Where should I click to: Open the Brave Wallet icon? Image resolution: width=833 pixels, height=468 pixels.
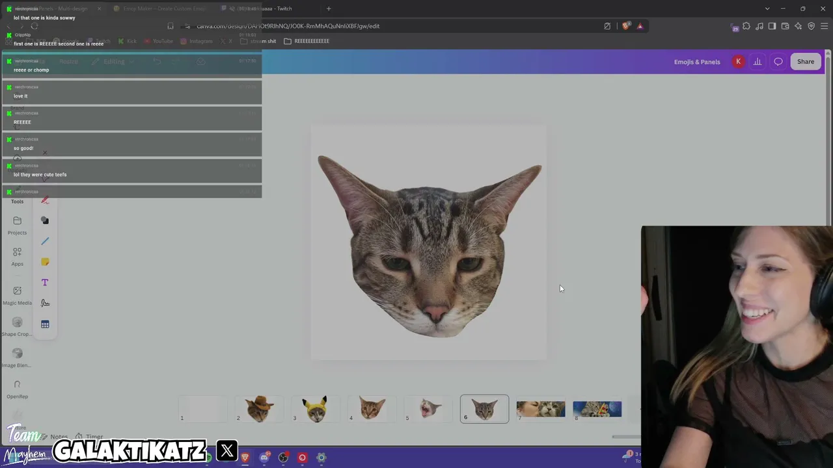point(785,26)
